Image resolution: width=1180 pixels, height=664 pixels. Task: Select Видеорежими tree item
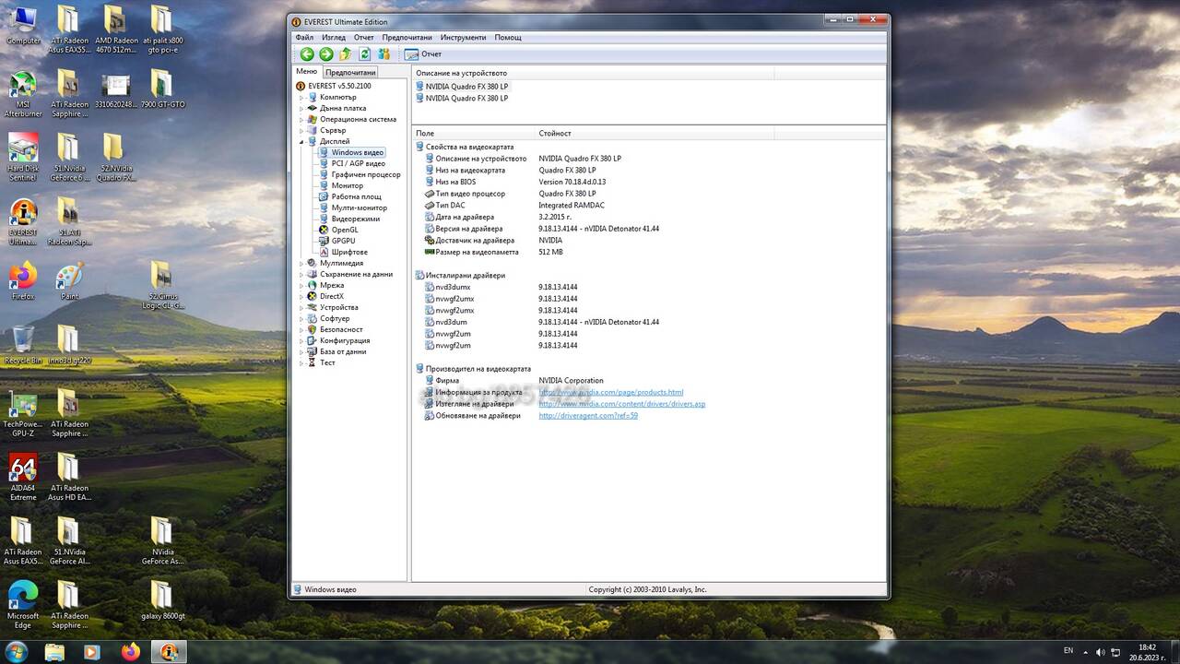click(x=355, y=219)
